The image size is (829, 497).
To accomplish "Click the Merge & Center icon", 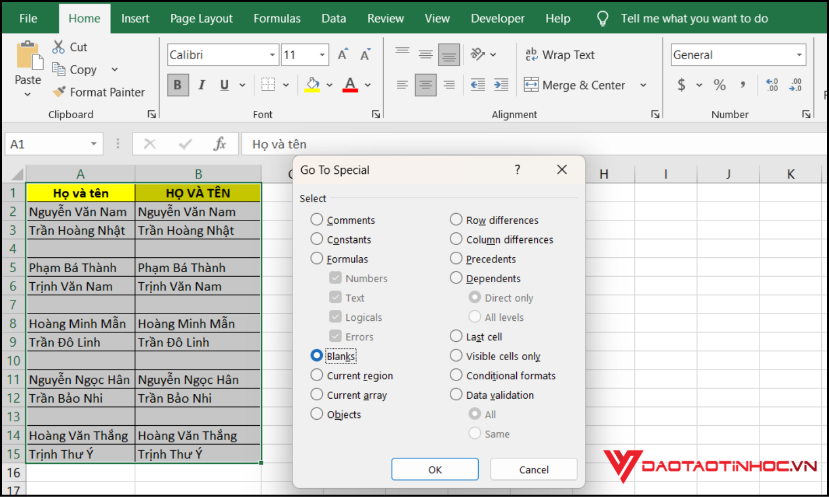I will tap(531, 85).
